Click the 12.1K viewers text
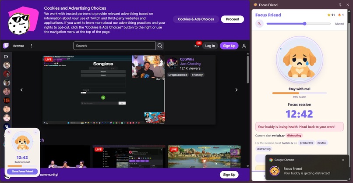Screen dimensions: 353x183 [190, 68]
